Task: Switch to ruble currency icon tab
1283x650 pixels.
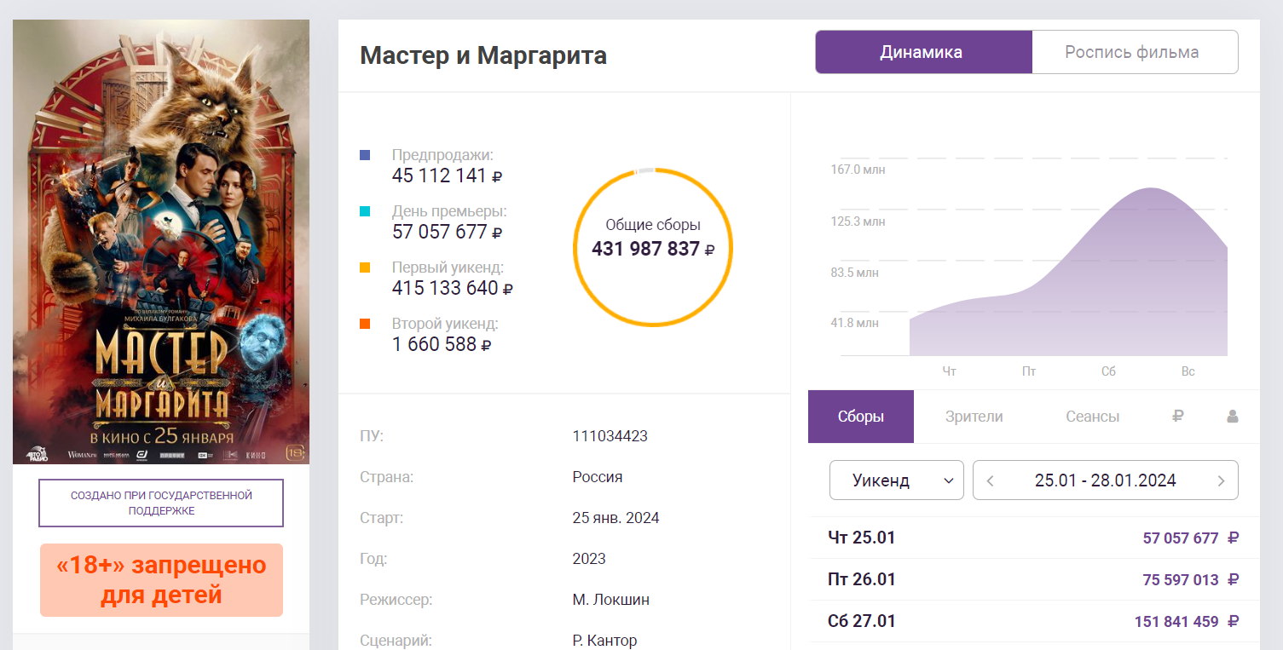Action: [1178, 417]
